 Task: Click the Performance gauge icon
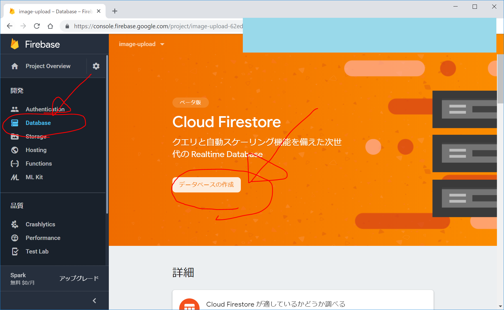pos(15,238)
